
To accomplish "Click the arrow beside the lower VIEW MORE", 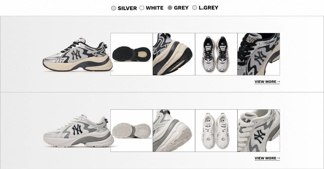I will coord(278,158).
